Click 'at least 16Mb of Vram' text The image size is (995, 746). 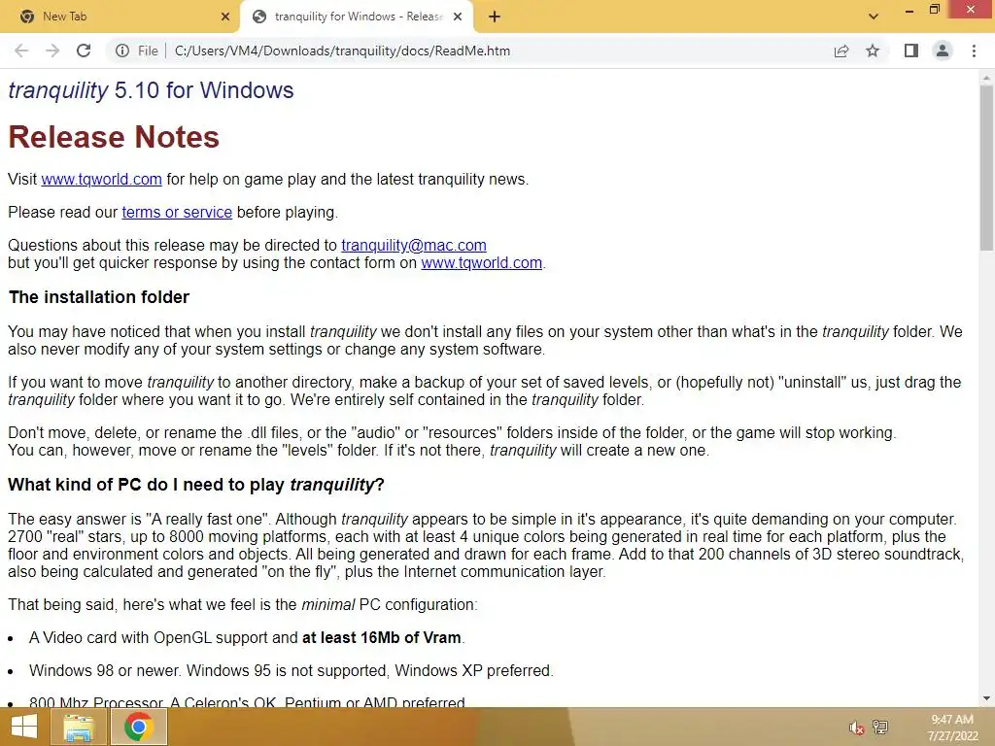(381, 637)
